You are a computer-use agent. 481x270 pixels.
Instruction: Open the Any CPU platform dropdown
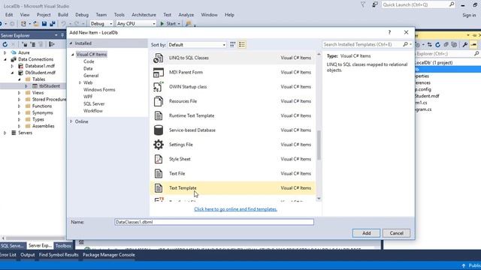click(x=136, y=23)
